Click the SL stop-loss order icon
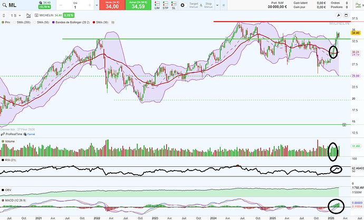The width and height of the screenshot is (364, 220). [173, 5]
